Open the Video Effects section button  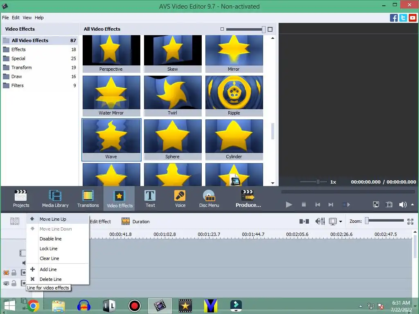click(119, 199)
